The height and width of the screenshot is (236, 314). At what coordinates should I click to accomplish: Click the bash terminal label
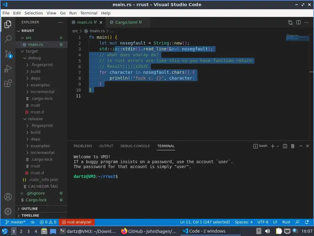[260, 146]
